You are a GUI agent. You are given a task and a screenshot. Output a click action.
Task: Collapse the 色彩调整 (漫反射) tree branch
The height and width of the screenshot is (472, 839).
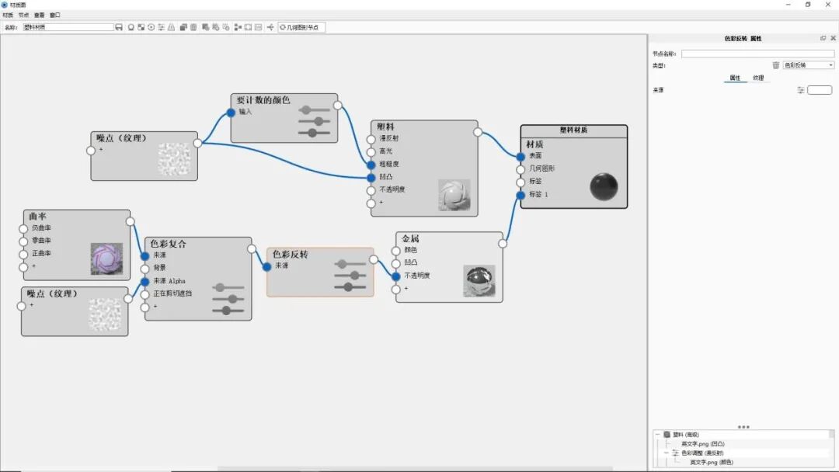click(665, 453)
